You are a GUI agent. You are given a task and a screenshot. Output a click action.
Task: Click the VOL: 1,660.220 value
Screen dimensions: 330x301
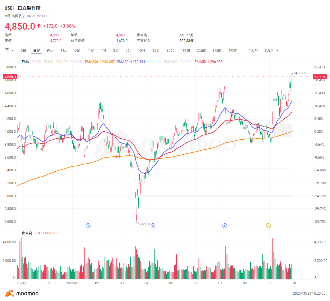click(46, 233)
